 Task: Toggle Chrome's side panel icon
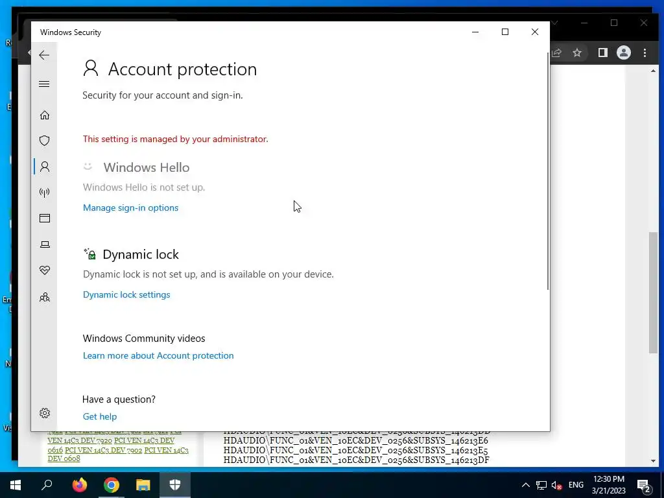[x=602, y=53]
